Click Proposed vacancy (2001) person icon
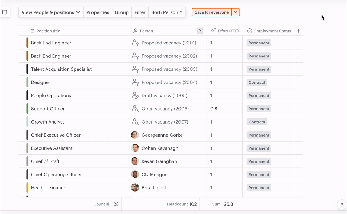The width and height of the screenshot is (347, 214). click(135, 43)
